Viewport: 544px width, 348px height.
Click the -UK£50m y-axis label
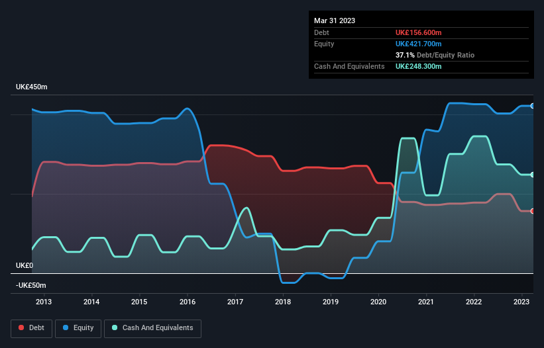pos(31,286)
